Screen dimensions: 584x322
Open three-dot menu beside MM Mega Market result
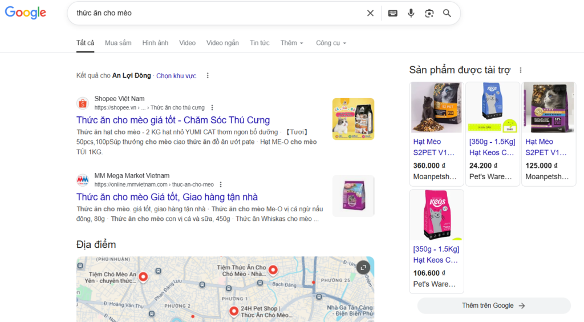tap(221, 184)
